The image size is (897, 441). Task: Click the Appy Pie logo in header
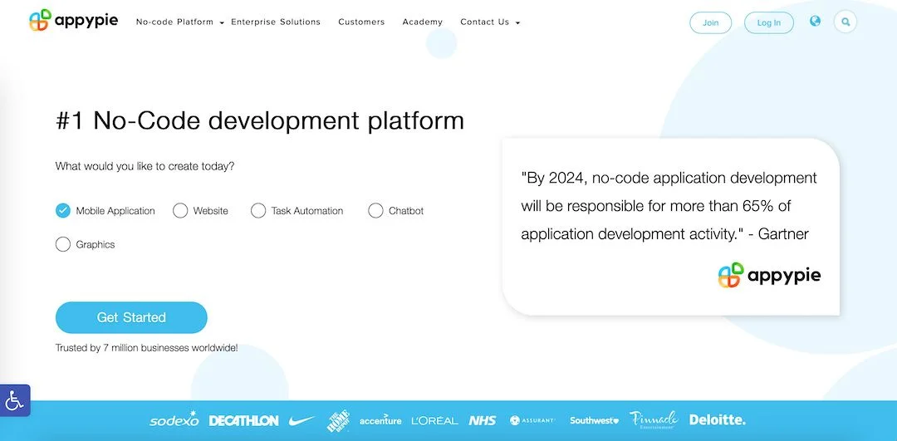[73, 21]
